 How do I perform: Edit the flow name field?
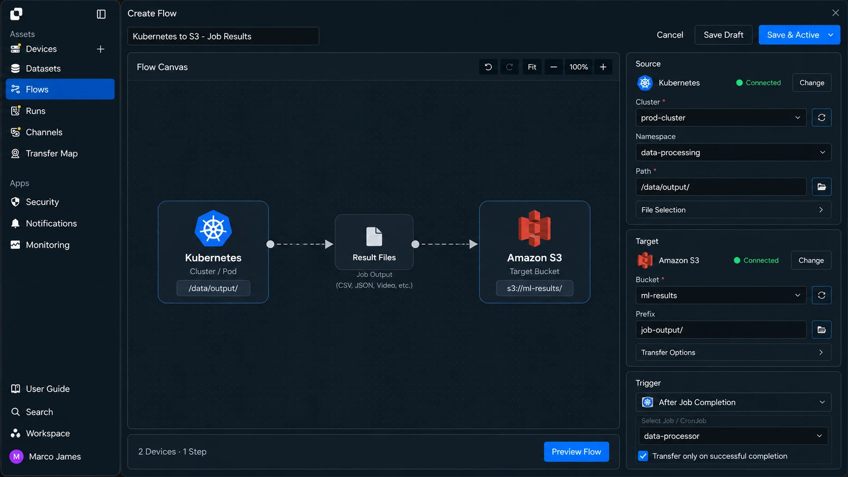click(223, 36)
